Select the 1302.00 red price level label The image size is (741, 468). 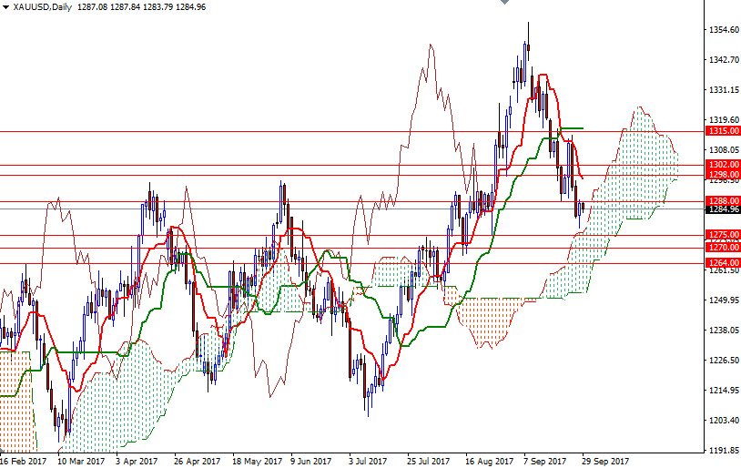point(723,165)
